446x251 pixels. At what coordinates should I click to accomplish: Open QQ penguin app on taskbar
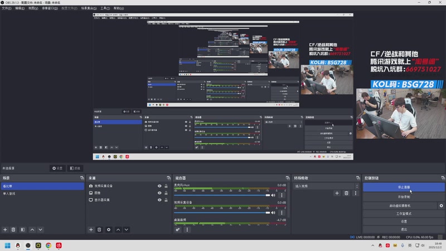click(x=18, y=245)
